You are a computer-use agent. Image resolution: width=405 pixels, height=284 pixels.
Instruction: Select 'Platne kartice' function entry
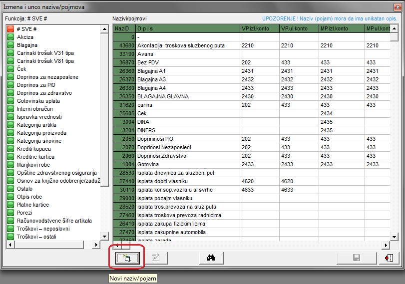click(x=33, y=205)
